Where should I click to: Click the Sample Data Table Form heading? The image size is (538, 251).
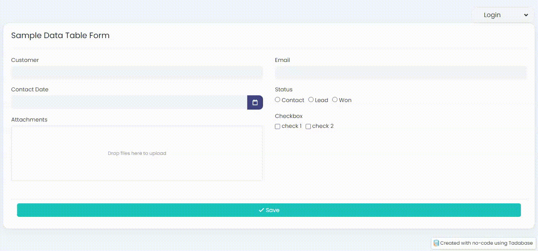coord(60,35)
